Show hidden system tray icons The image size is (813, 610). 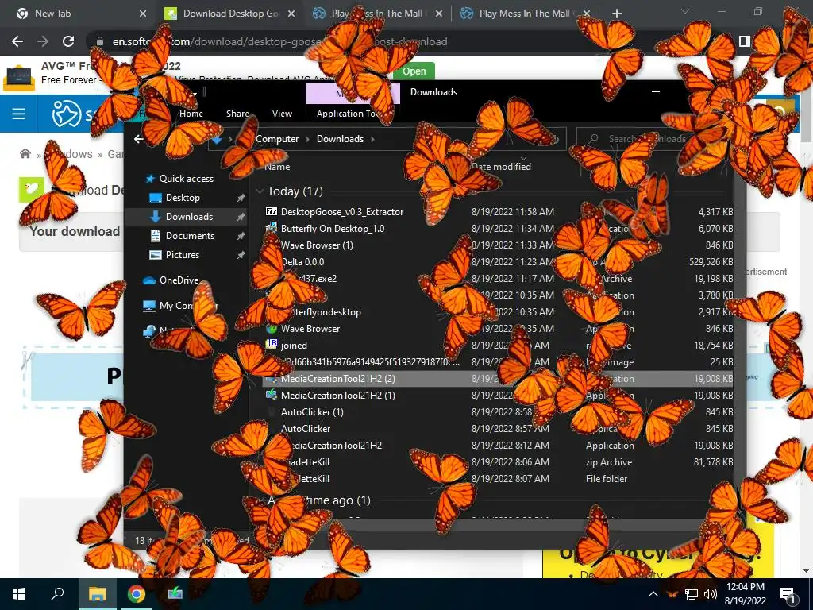[x=653, y=594]
